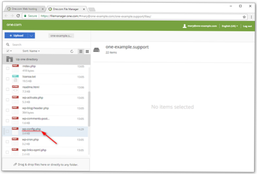Tick the checkbox for wp-cron.php
This screenshot has width=257, height=174.
coord(7,141)
